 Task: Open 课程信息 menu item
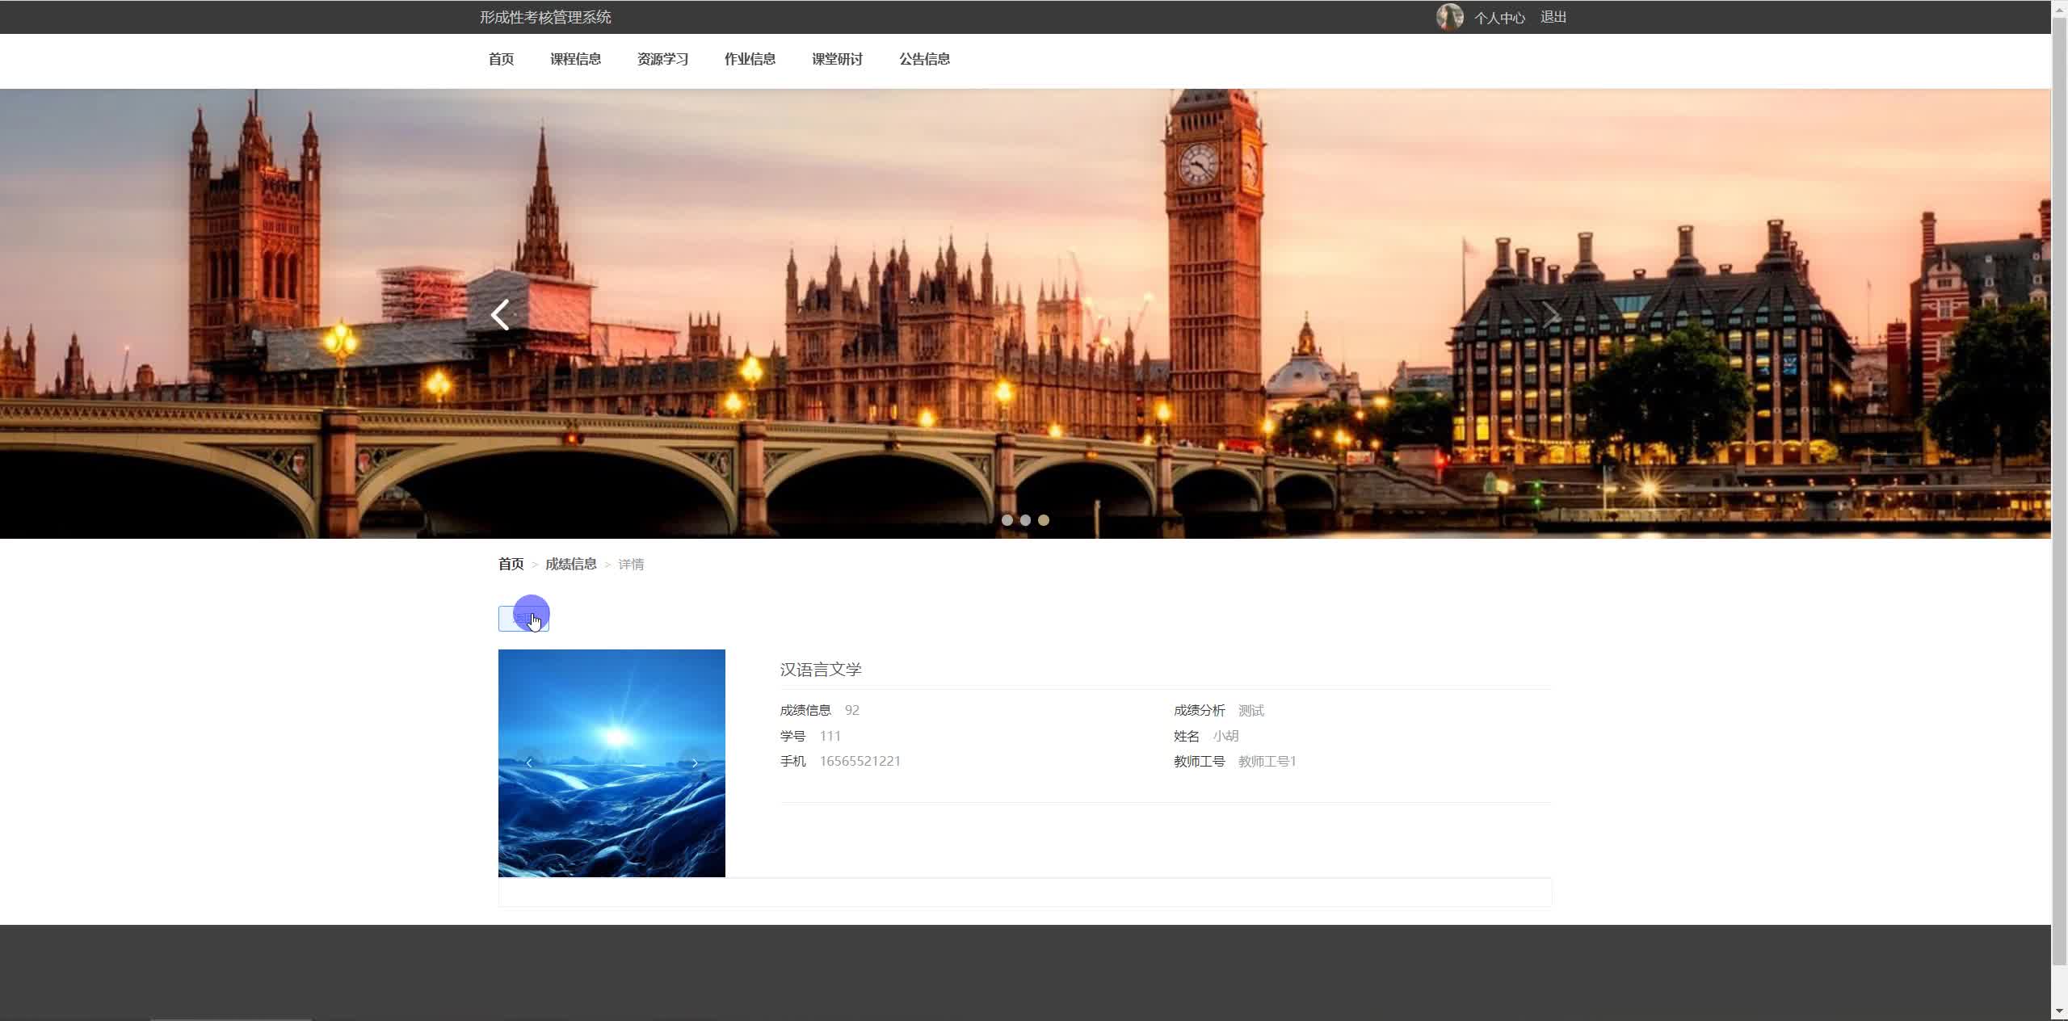[575, 59]
